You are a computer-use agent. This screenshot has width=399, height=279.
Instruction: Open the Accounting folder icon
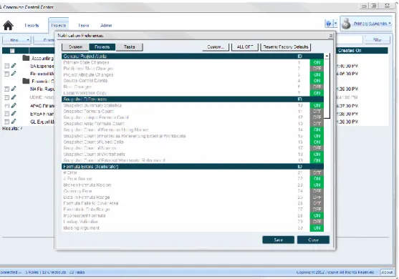pos(26,58)
